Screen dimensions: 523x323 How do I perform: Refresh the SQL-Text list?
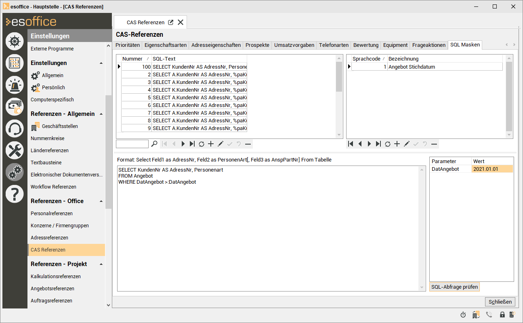pyautogui.click(x=201, y=144)
